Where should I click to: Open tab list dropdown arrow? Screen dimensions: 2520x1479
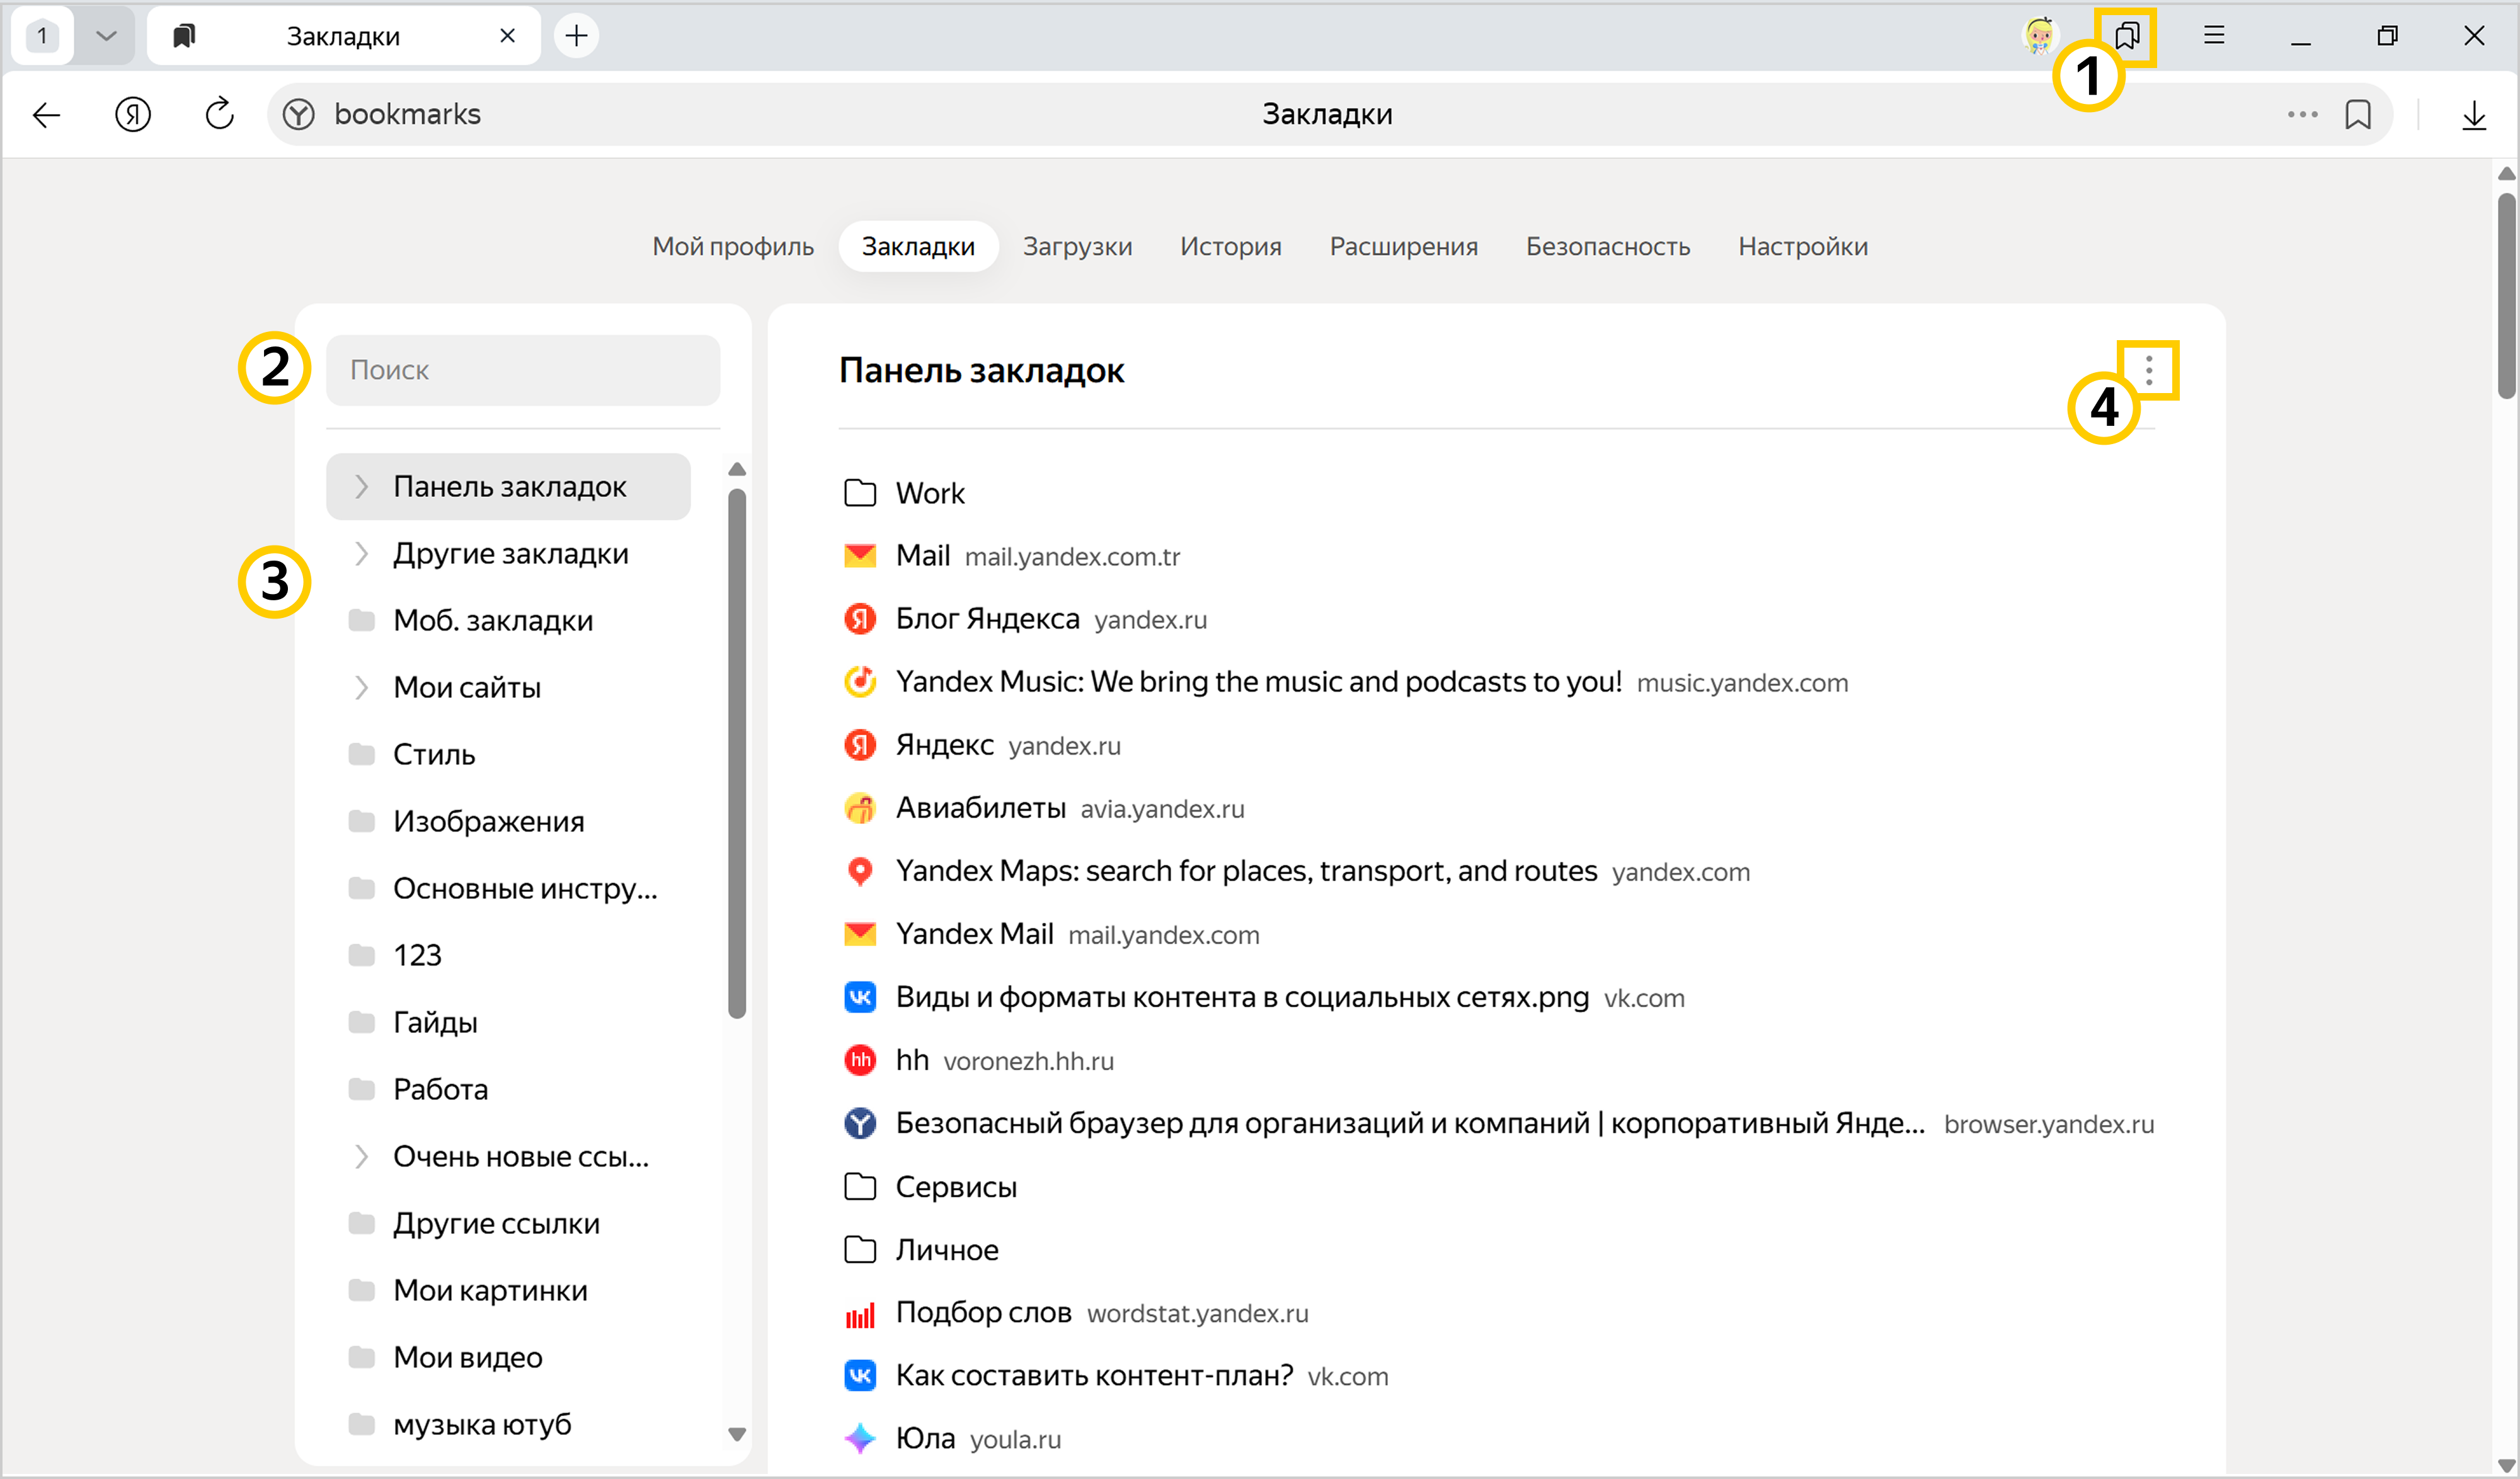[106, 36]
